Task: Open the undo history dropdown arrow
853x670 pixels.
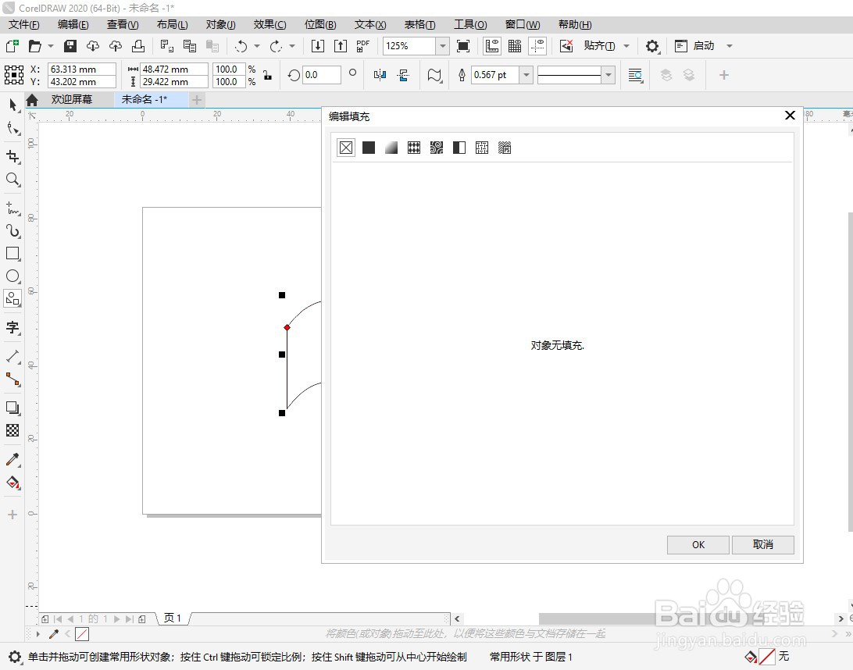Action: 257,46
